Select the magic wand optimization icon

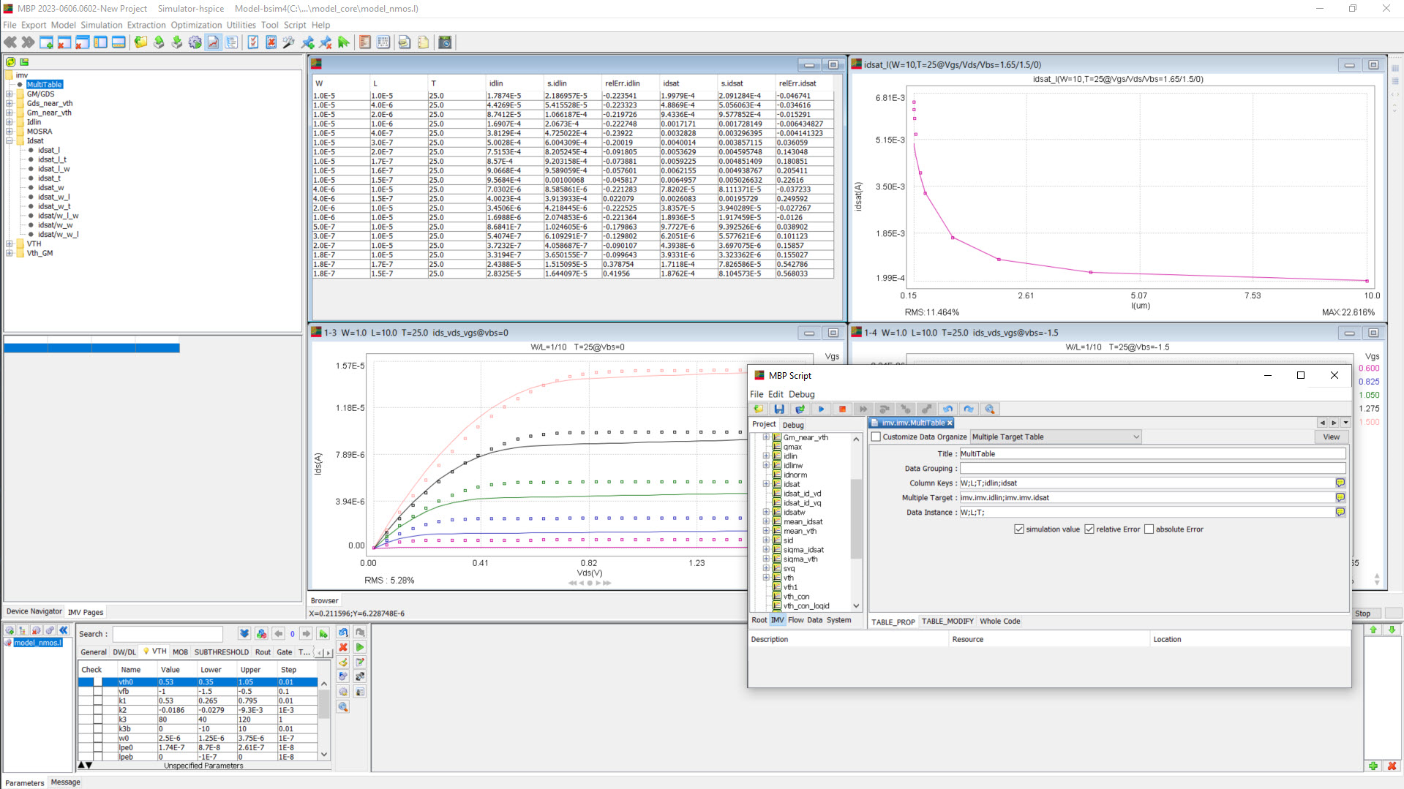coord(288,42)
